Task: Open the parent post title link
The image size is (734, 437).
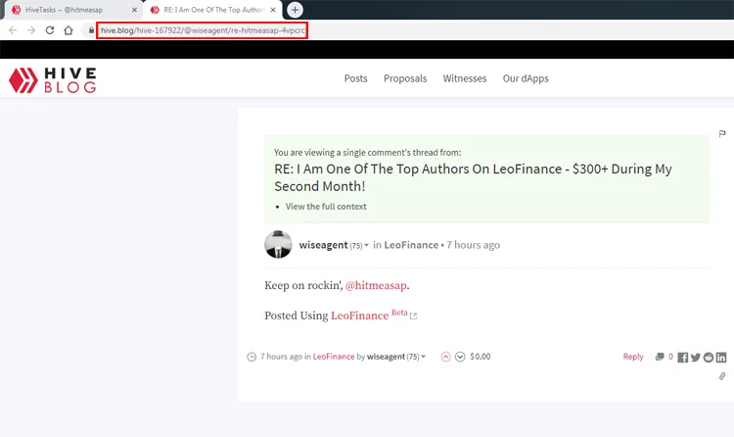Action: [473, 177]
